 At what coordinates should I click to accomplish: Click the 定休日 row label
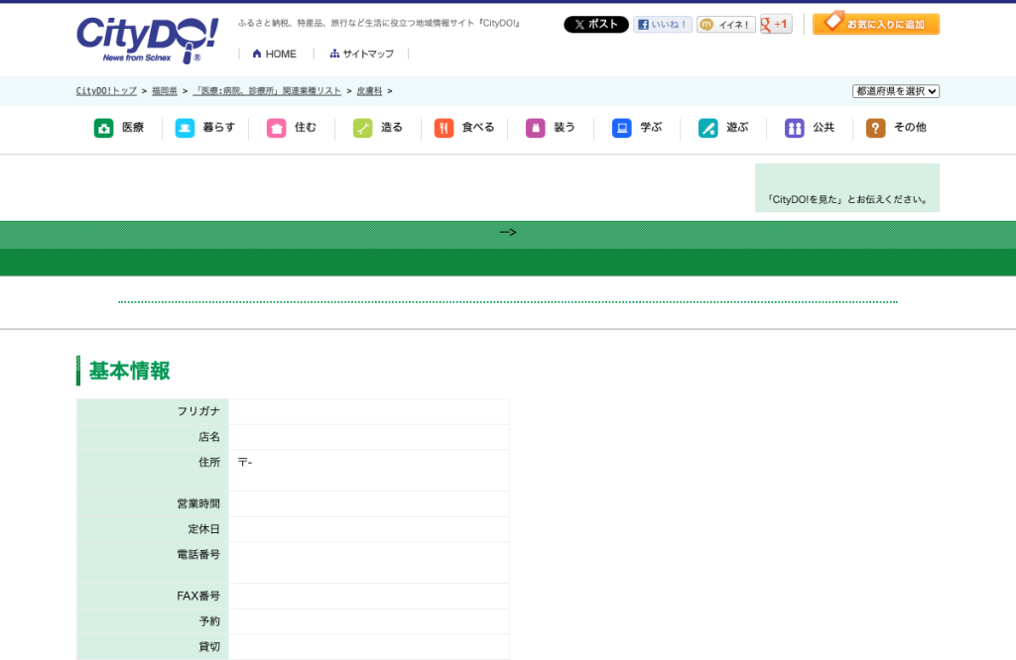(204, 529)
